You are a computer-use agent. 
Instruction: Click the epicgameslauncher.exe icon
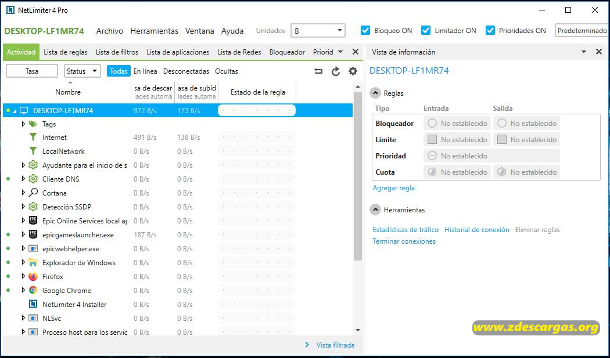click(33, 235)
